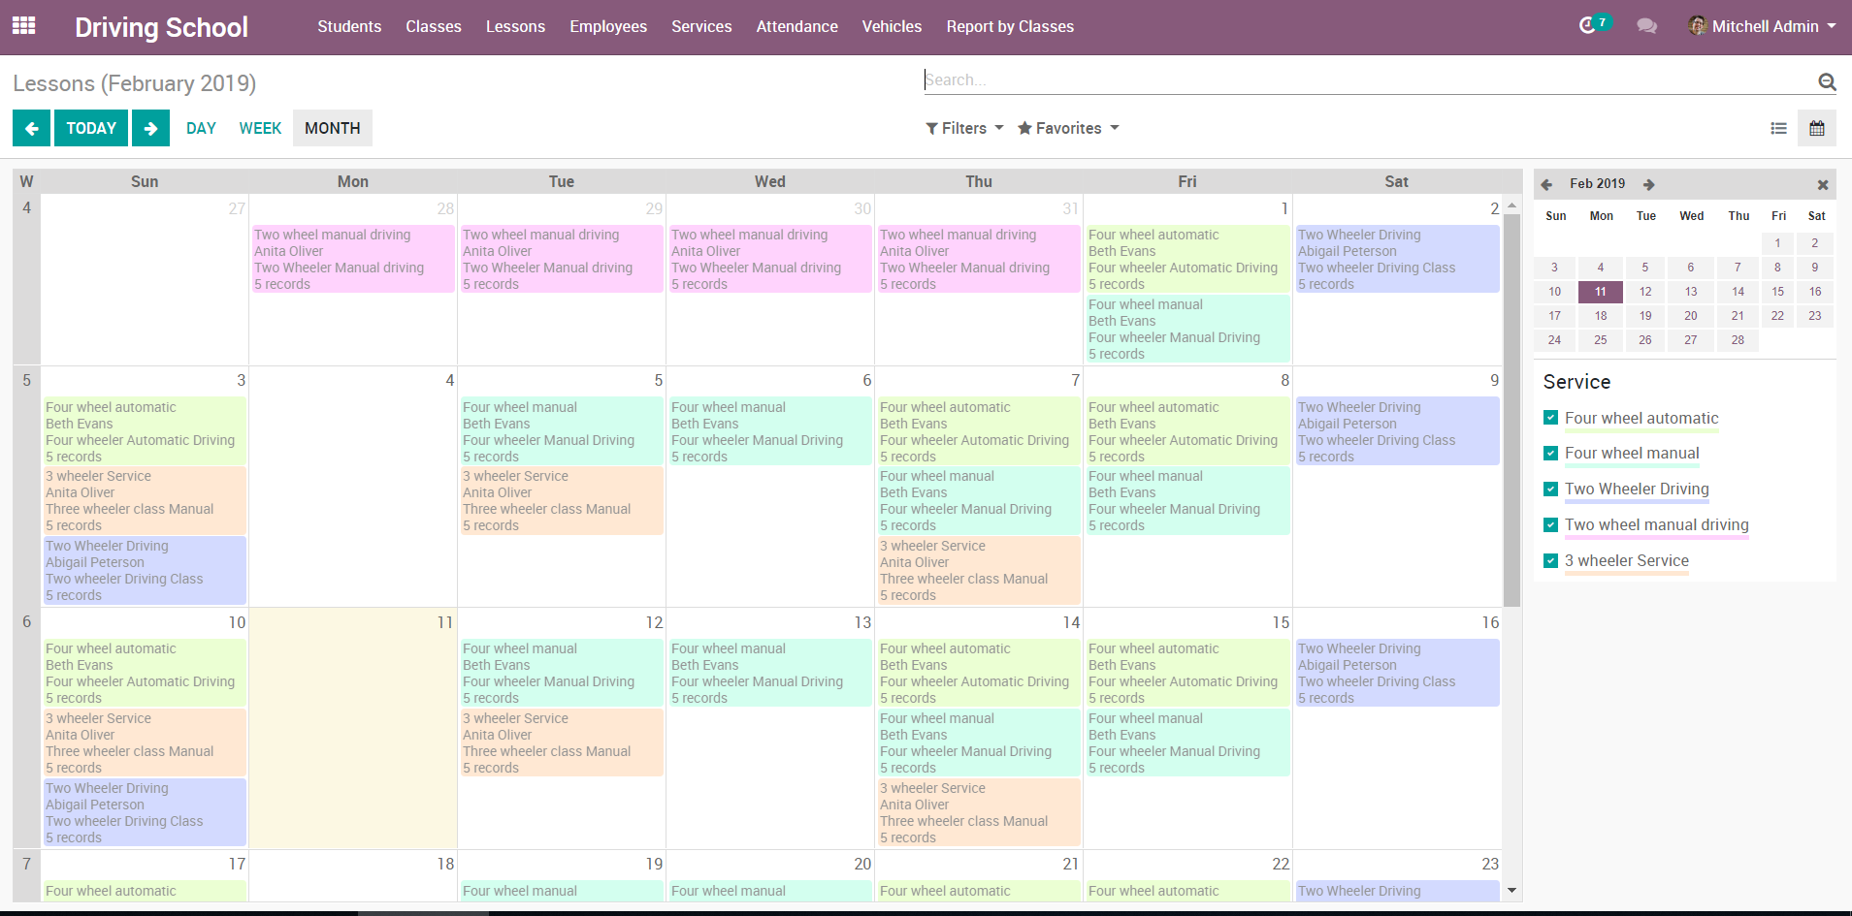Select February 19 in the mini calendar
This screenshot has height=916, width=1852.
[x=1645, y=316]
